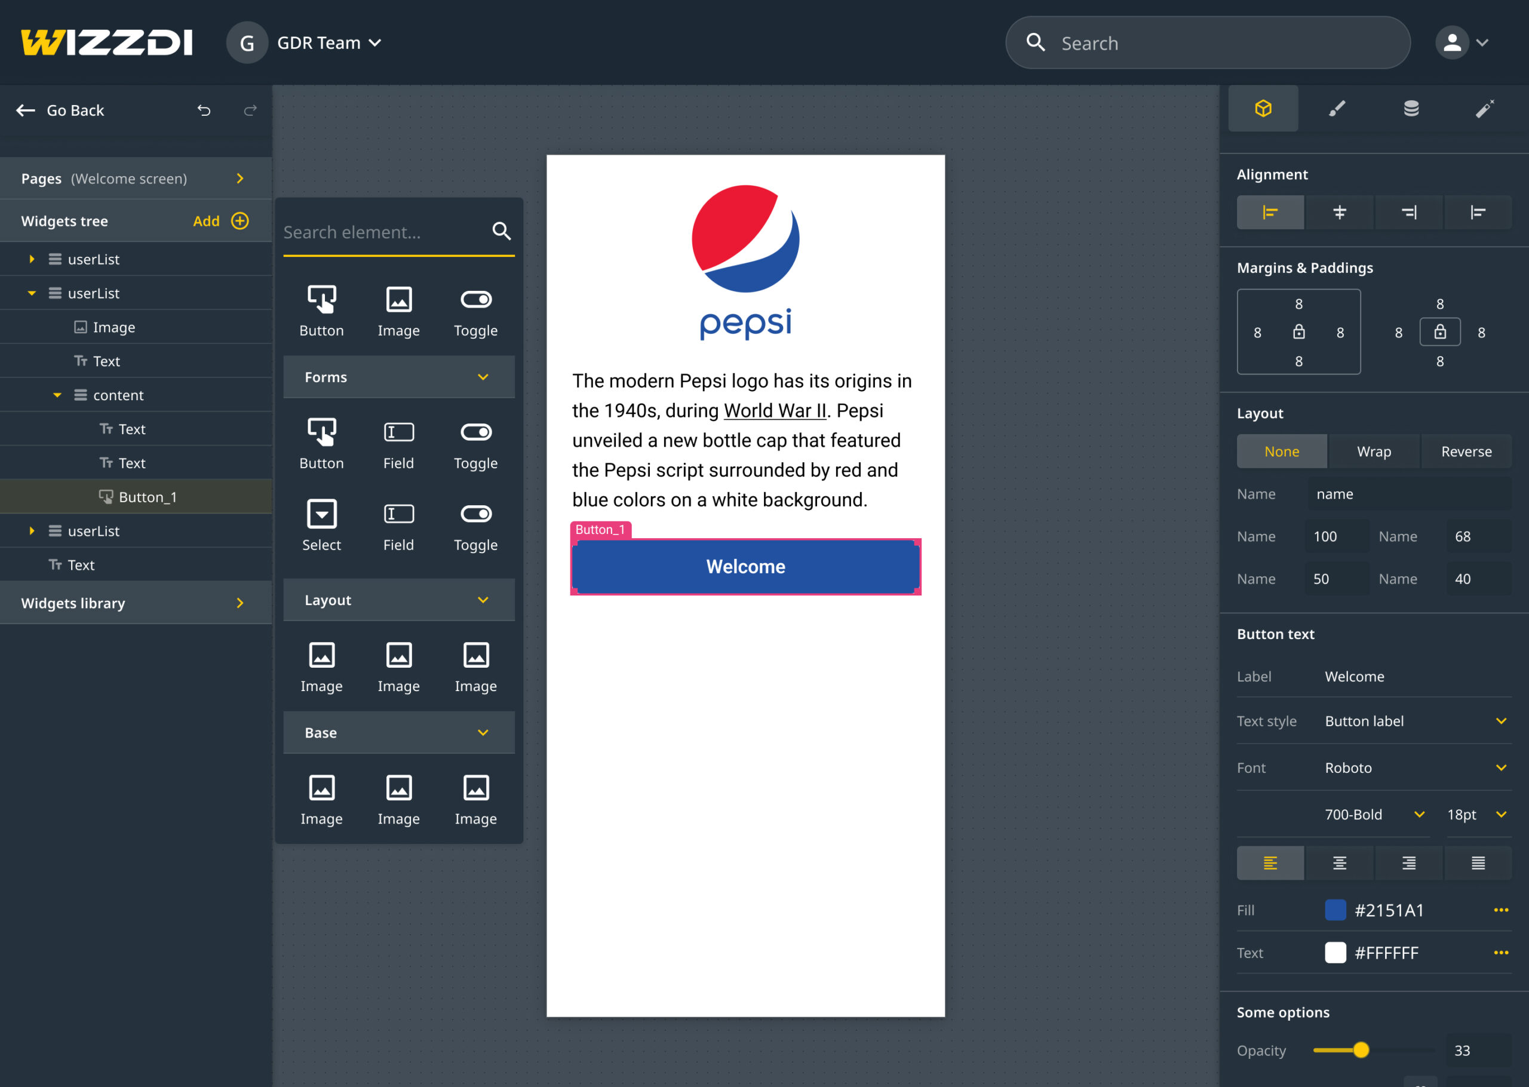
Task: Click the Opacity slider handle
Action: [1361, 1050]
